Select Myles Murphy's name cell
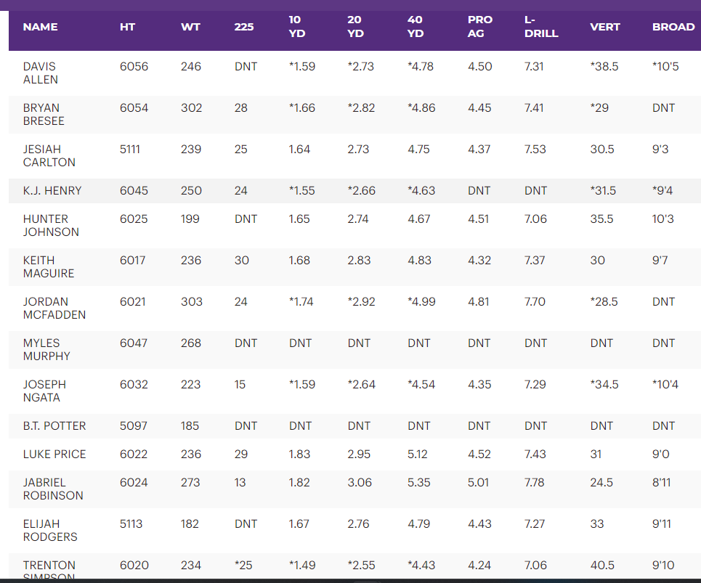Image resolution: width=701 pixels, height=583 pixels. pyautogui.click(x=46, y=349)
